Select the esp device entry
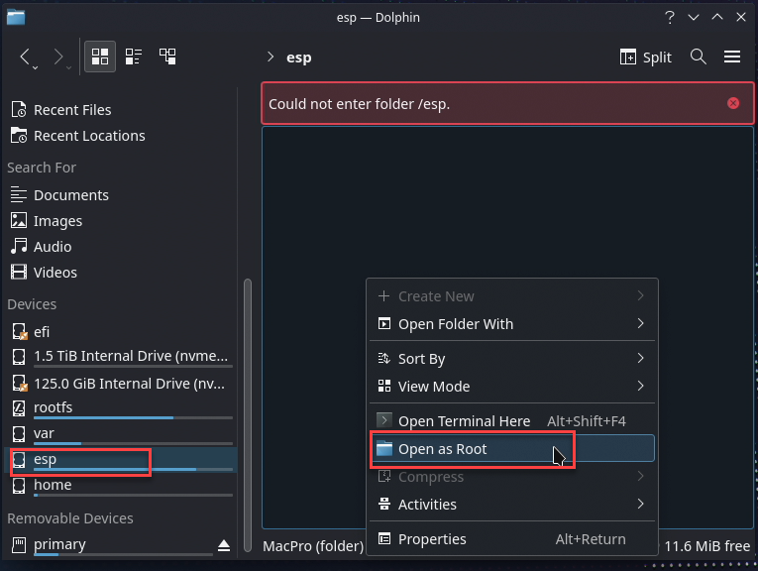 pyautogui.click(x=122, y=460)
